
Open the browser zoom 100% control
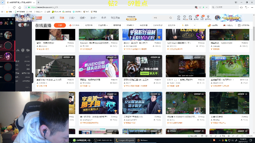249,136
